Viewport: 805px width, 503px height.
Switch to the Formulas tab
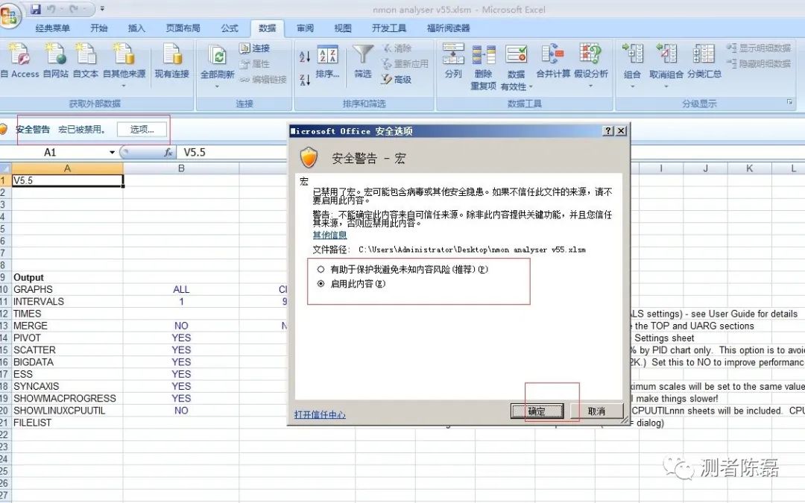coord(230,28)
